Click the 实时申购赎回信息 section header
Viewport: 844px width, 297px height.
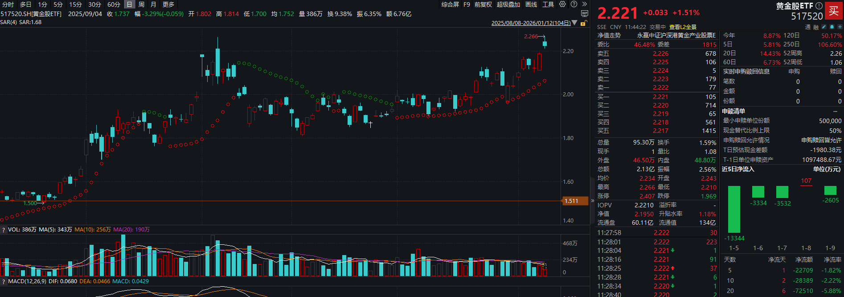[746, 71]
